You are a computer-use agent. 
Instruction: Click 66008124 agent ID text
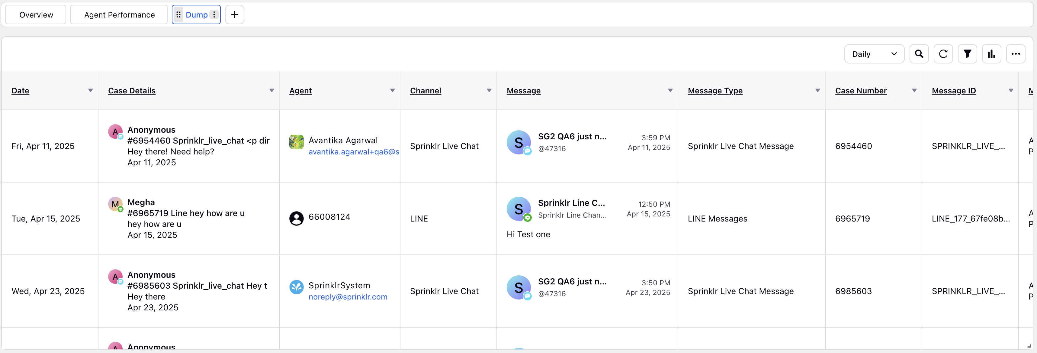(x=329, y=217)
